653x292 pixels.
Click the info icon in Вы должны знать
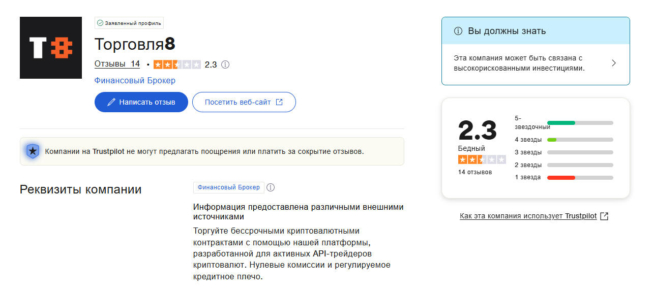point(458,31)
